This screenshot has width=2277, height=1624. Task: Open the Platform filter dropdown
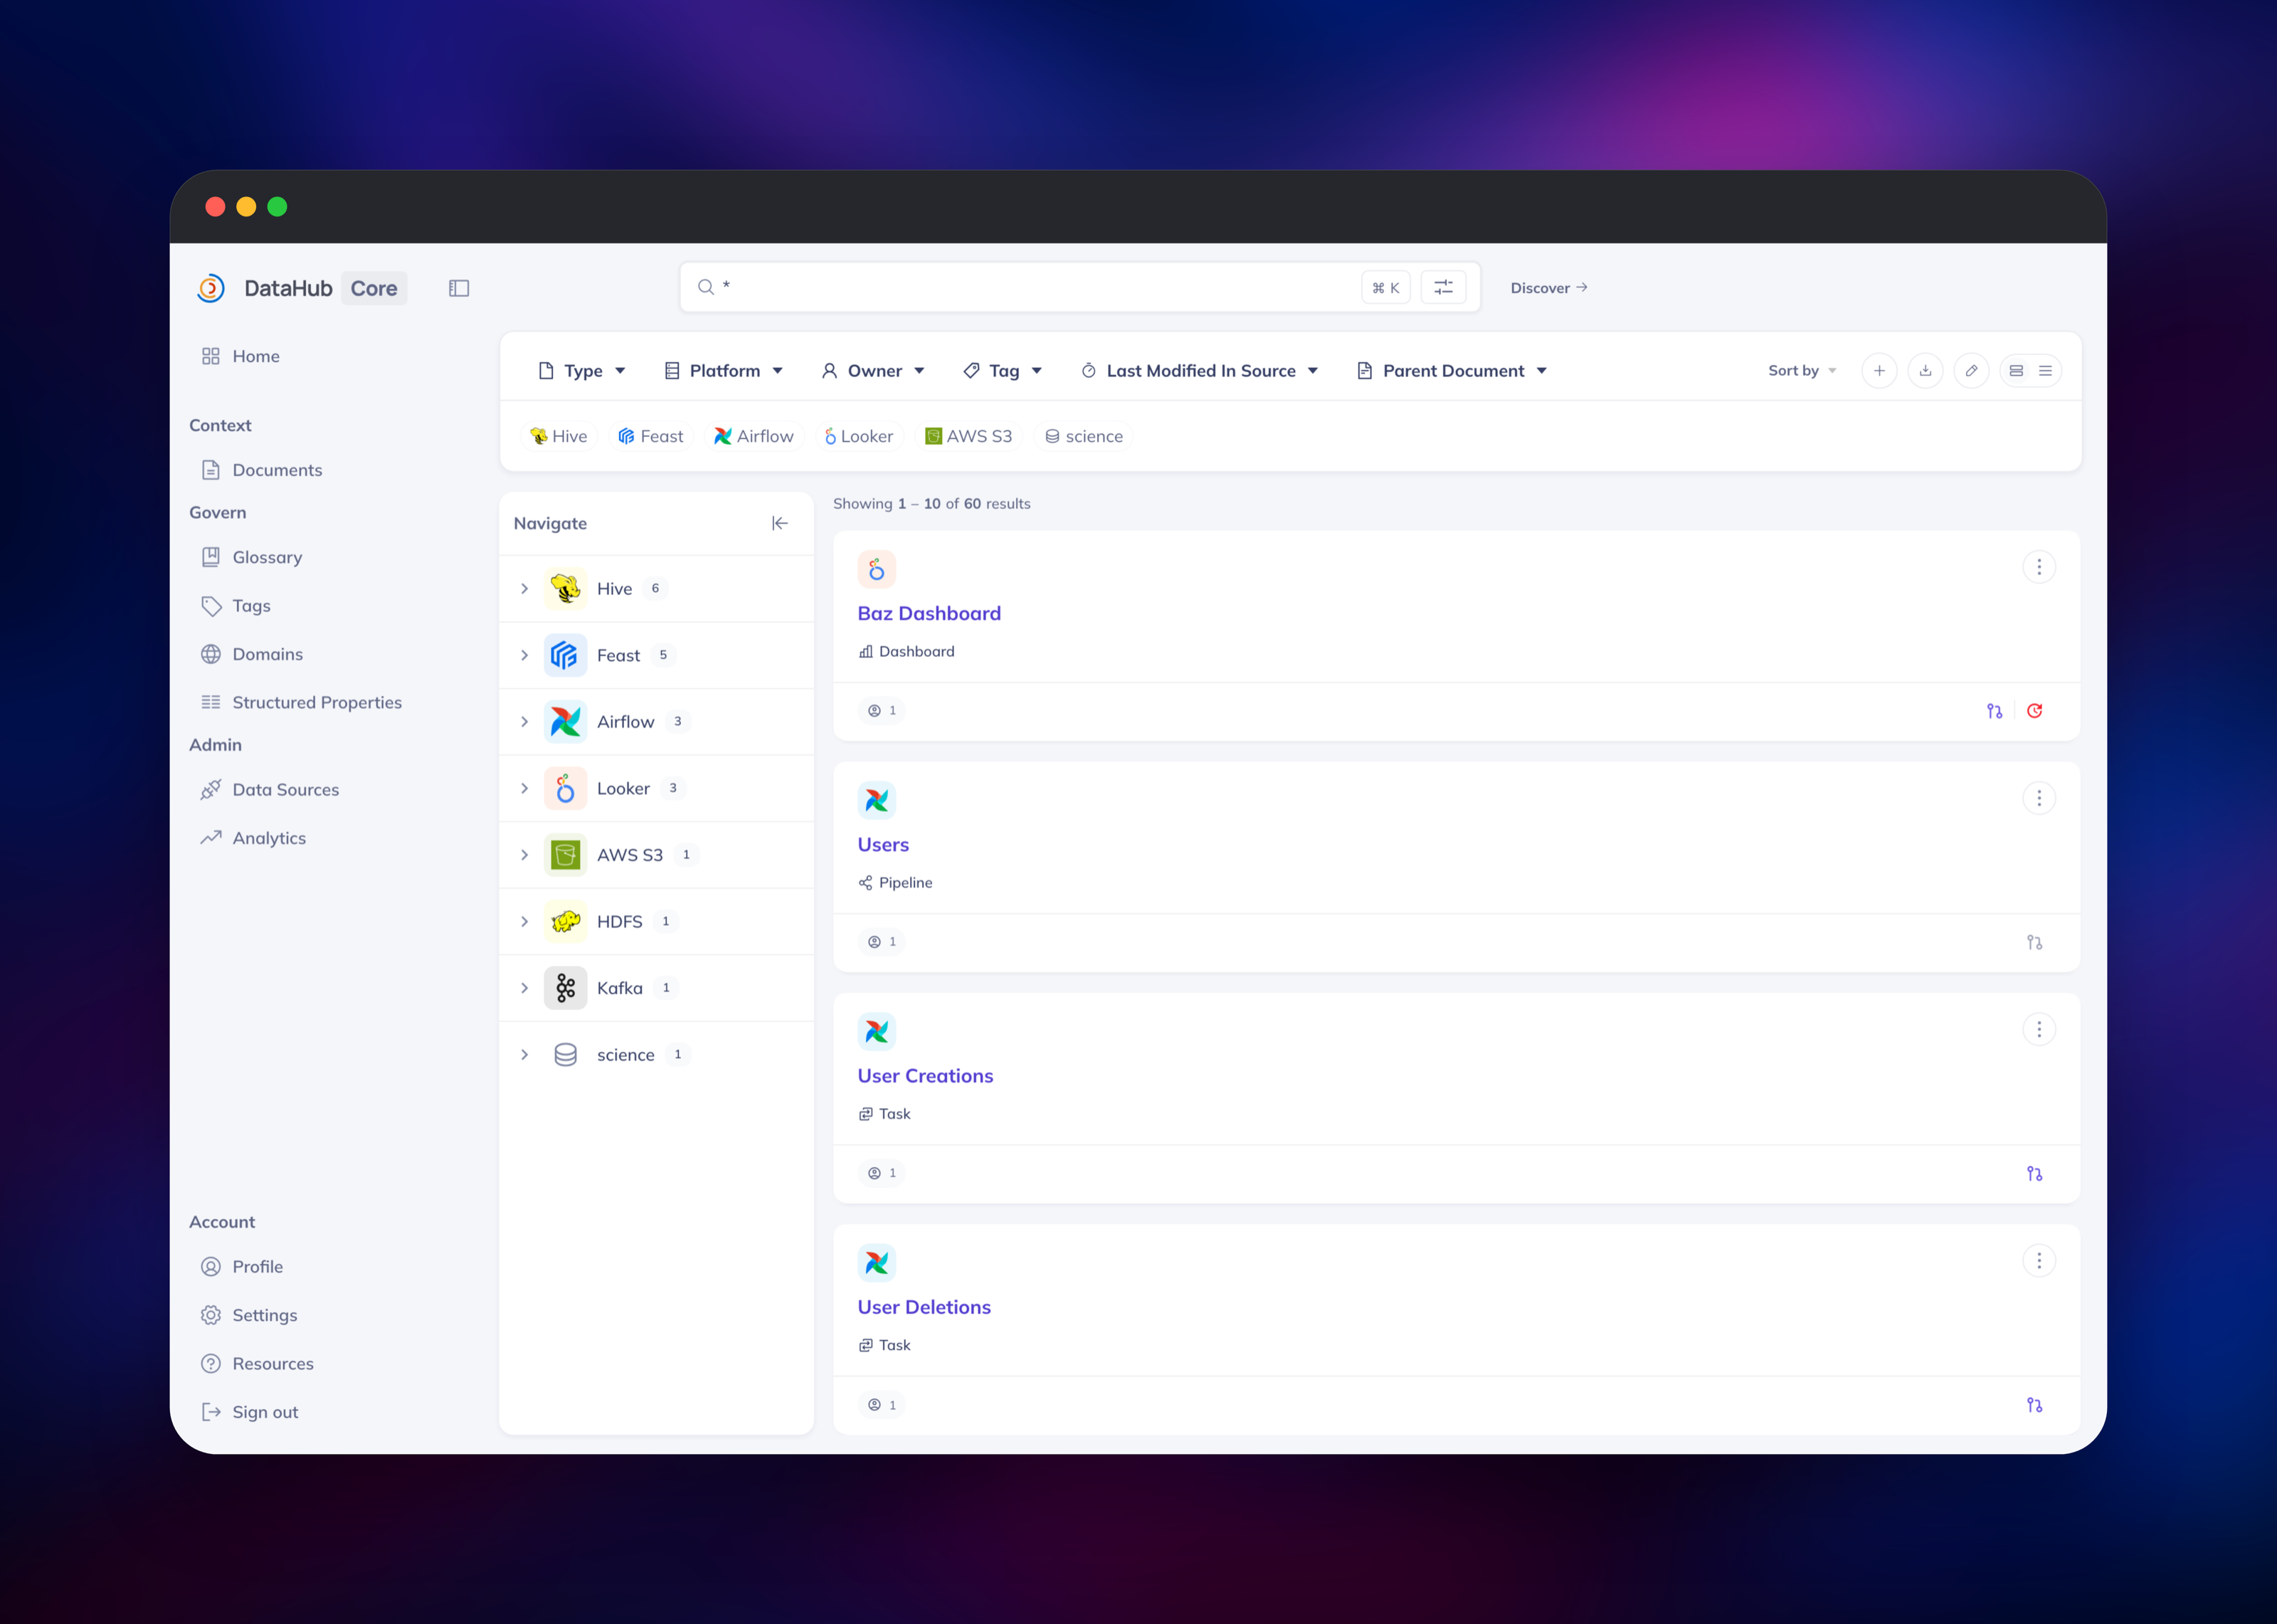(x=724, y=371)
